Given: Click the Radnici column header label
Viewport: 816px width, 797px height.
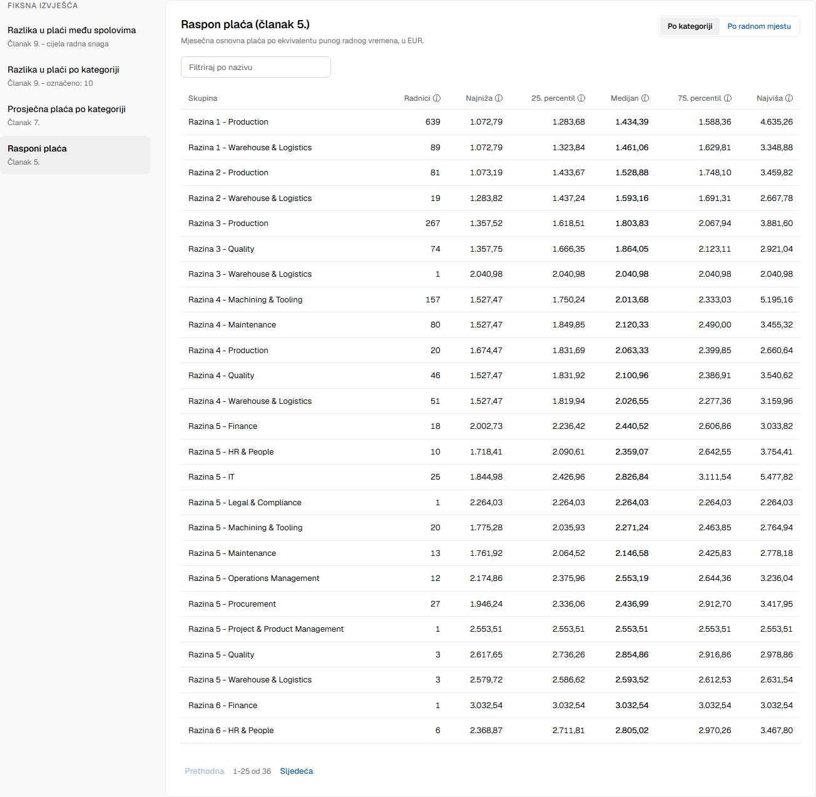Looking at the screenshot, I should [x=417, y=98].
